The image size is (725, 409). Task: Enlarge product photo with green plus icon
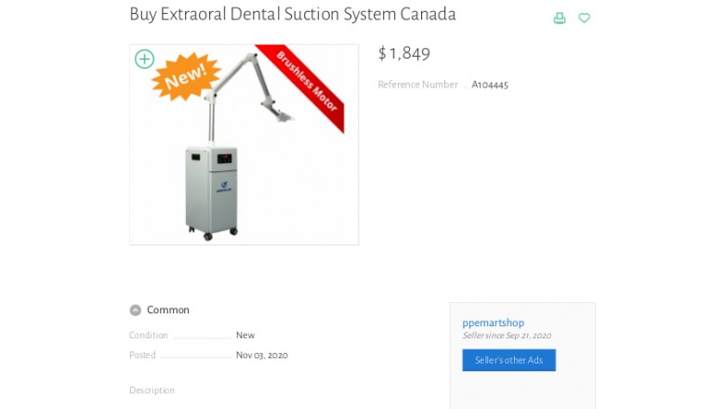pyautogui.click(x=144, y=59)
